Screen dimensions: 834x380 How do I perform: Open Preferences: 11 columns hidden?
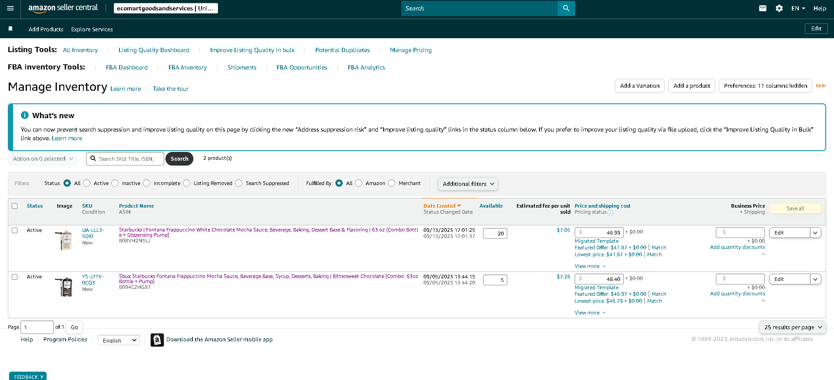coord(765,86)
